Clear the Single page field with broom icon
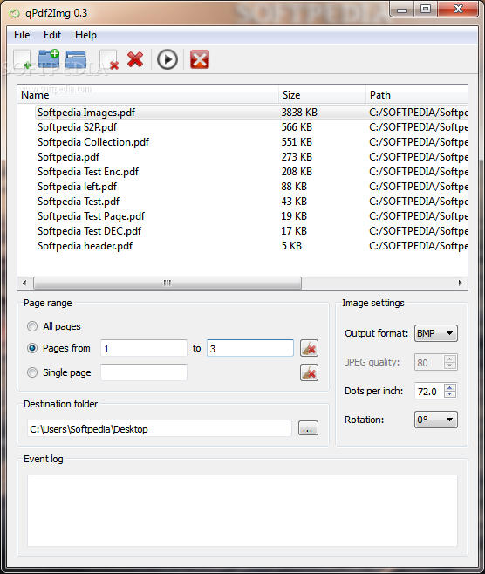485x574 pixels. 309,372
